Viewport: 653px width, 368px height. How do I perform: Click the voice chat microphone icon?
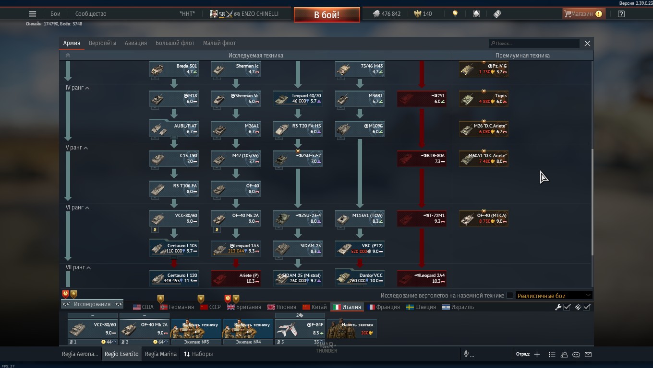coord(466,354)
